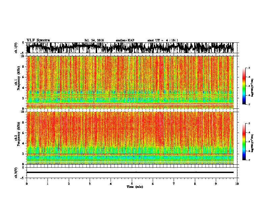Click the '8' kHz tick of ch.2 spectrogram

point(24,122)
